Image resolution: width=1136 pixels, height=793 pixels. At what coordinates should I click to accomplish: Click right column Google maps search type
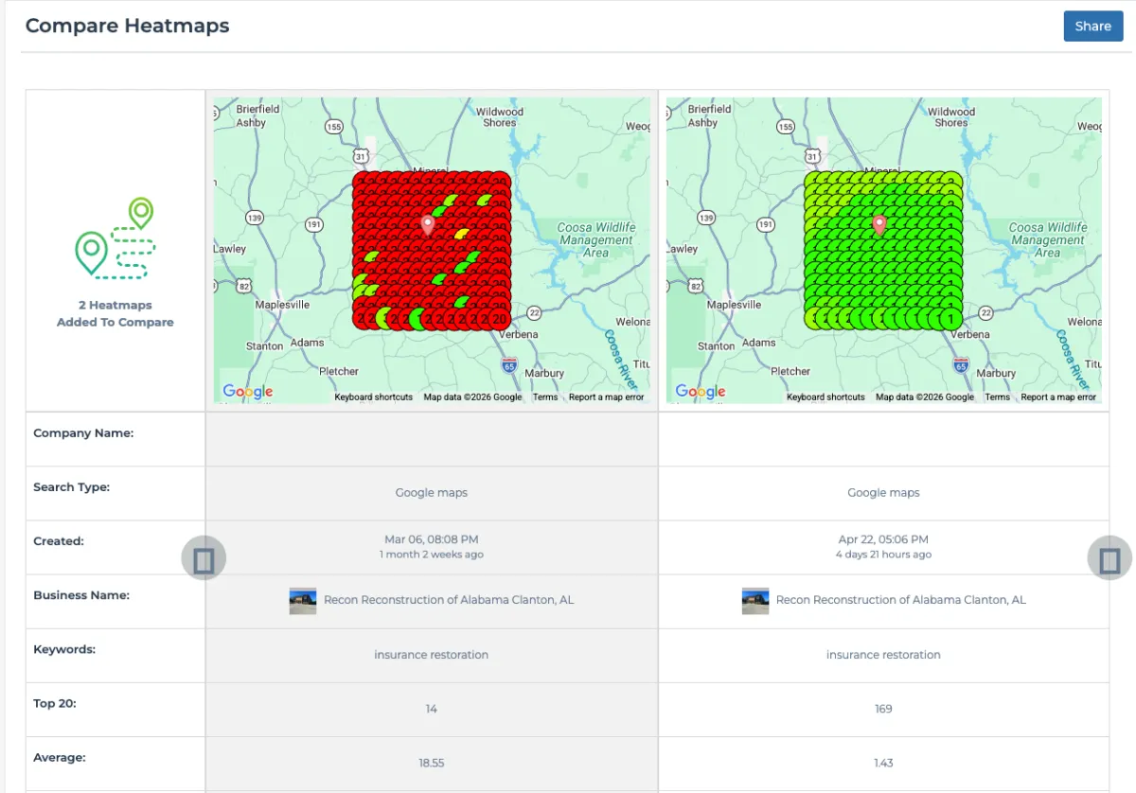pos(884,493)
